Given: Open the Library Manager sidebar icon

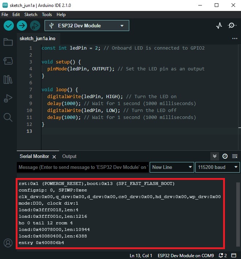Looking at the screenshot, I should pos(8,80).
